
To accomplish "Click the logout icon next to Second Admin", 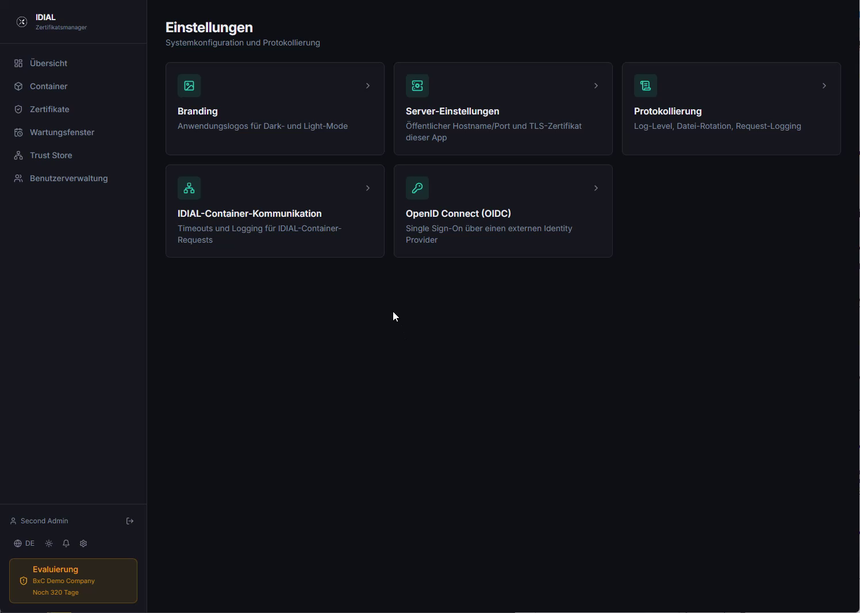I will coord(130,521).
